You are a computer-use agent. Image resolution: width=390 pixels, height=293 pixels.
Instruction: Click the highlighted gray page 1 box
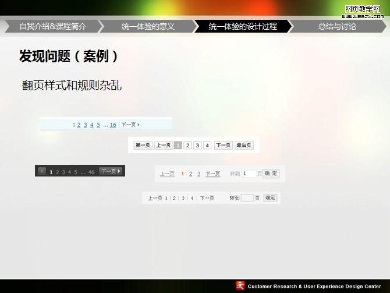(x=178, y=145)
